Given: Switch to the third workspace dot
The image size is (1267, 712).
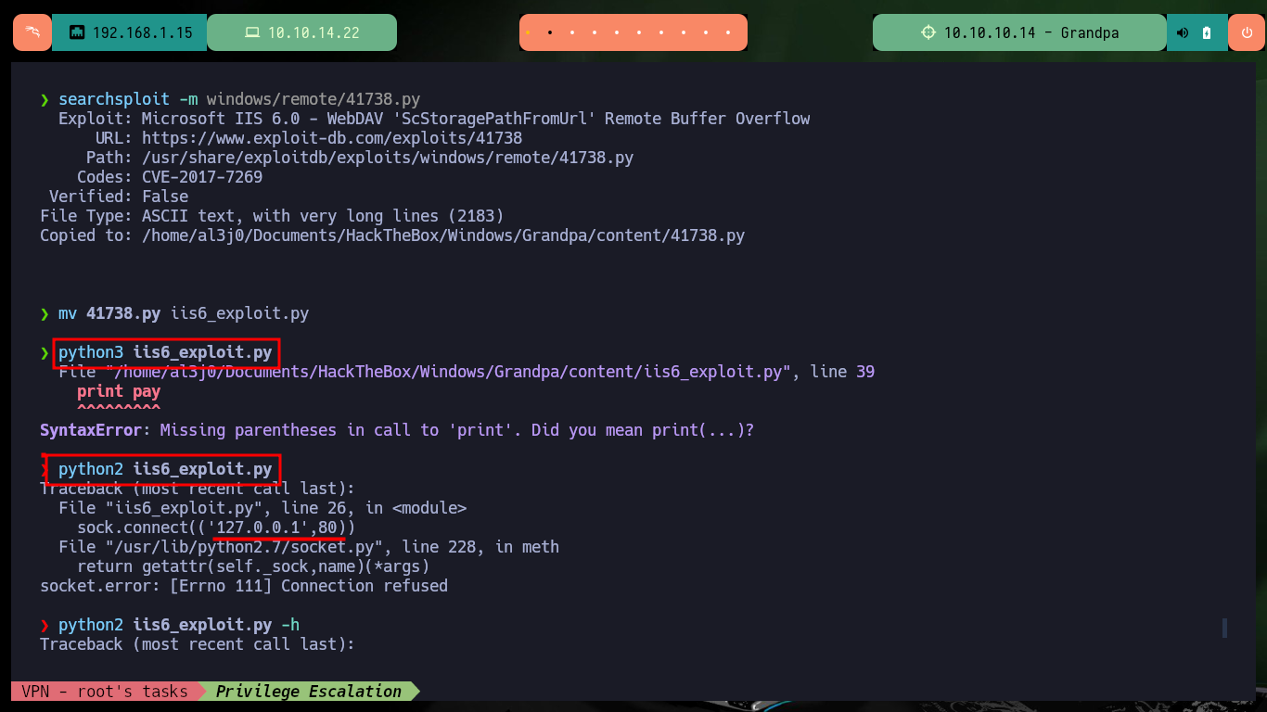Looking at the screenshot, I should (572, 32).
